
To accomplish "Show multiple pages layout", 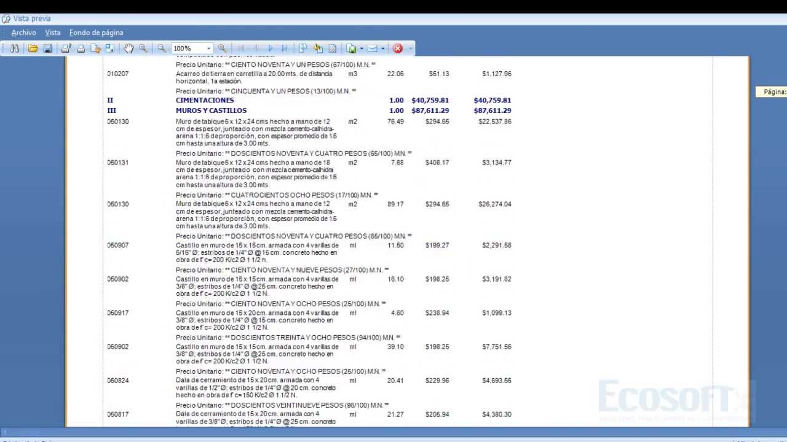I will click(303, 48).
